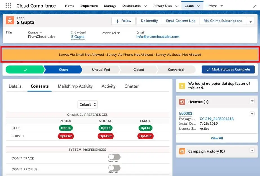The image size is (260, 176).
Task: Expand the MailChimp Subscriptions overflow arrow
Action: tap(250, 21)
